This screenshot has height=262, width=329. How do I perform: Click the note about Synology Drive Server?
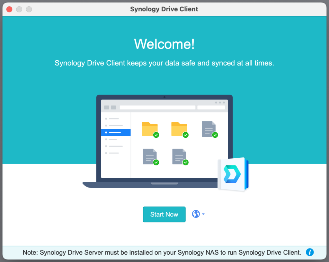161,252
